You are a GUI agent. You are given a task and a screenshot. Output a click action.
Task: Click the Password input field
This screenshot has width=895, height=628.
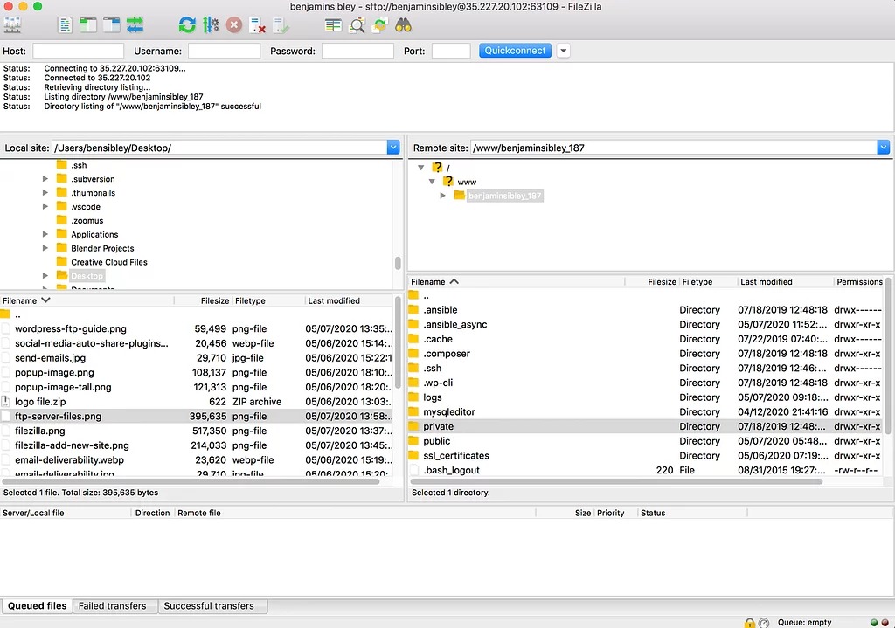coord(357,51)
